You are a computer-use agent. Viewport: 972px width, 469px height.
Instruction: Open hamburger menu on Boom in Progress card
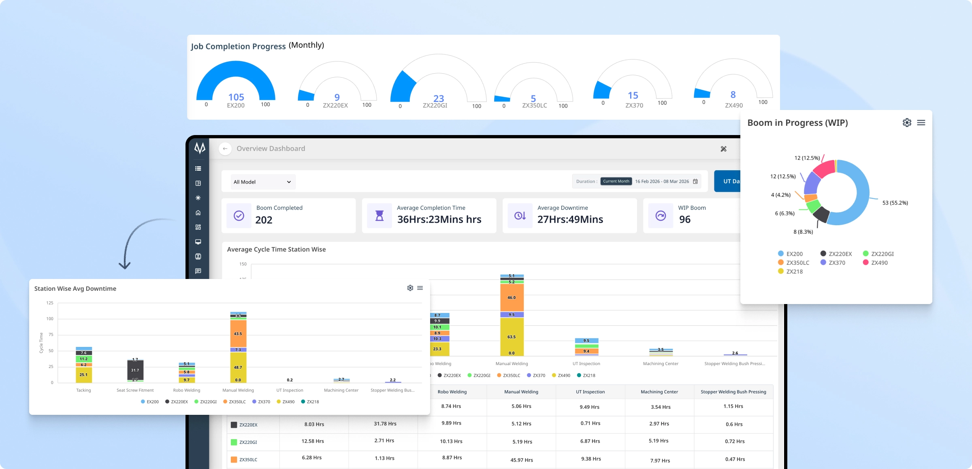[921, 123]
